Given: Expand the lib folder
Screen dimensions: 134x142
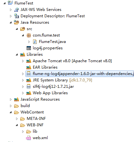Looking at the screenshot, I should pos(23,131).
